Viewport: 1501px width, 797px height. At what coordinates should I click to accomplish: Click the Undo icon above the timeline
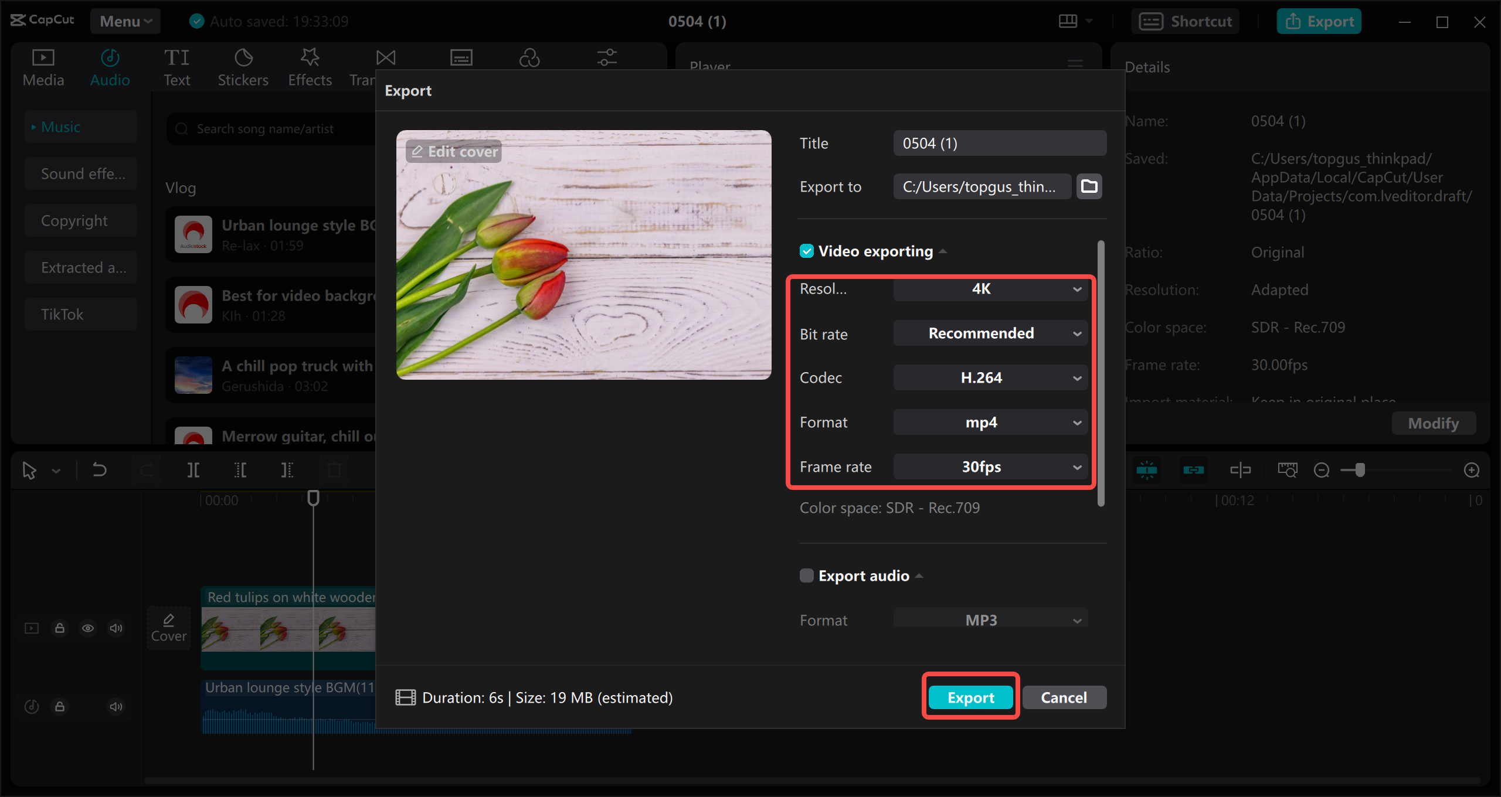click(x=99, y=469)
